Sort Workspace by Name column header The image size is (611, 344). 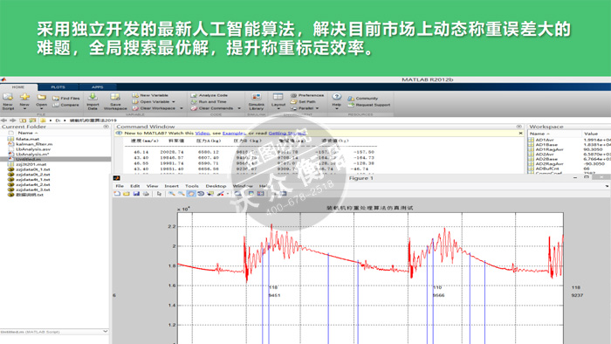(x=539, y=134)
